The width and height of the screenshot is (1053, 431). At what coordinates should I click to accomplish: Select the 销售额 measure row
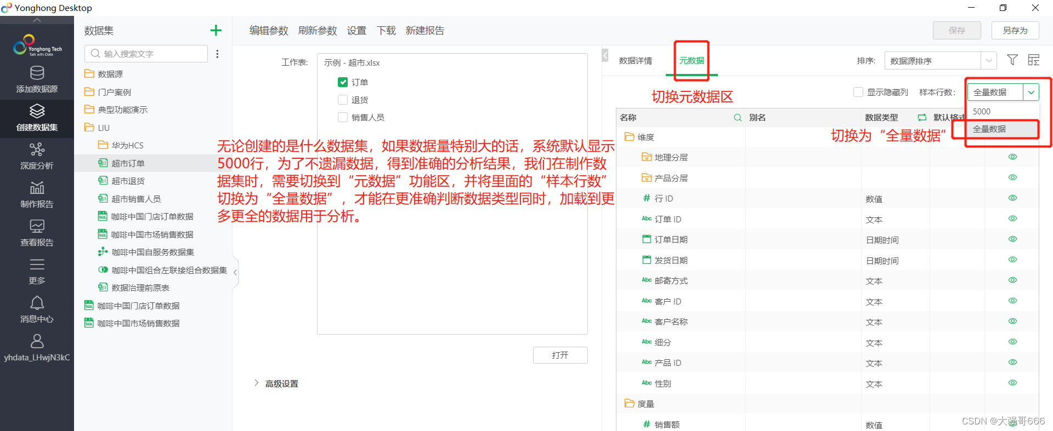(x=827, y=424)
